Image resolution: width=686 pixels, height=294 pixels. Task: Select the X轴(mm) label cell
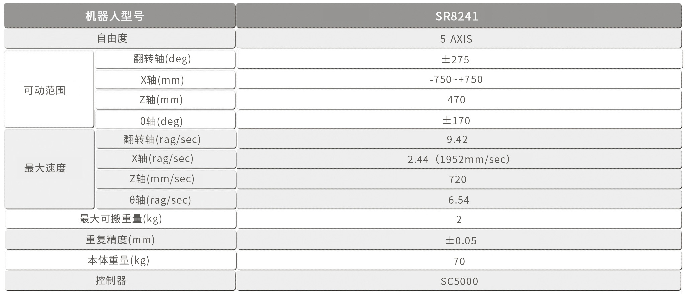162,80
